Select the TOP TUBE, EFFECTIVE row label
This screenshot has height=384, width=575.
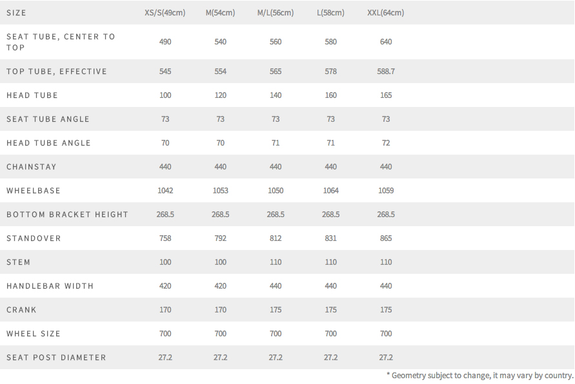click(x=57, y=72)
